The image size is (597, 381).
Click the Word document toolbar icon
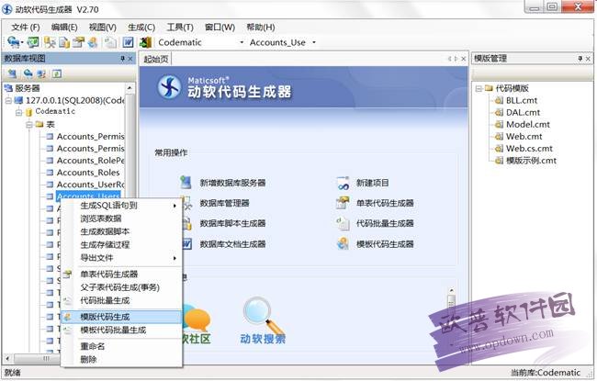[x=128, y=42]
